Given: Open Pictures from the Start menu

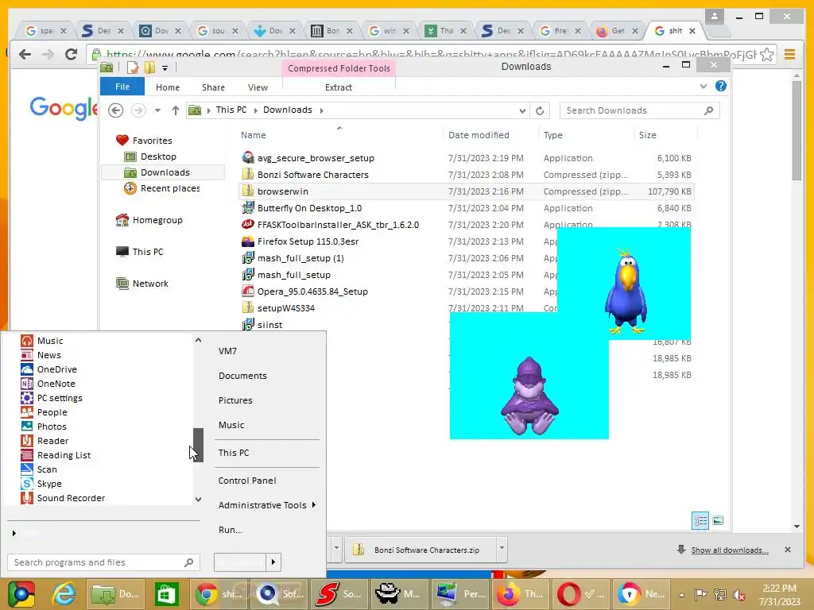Looking at the screenshot, I should pos(235,400).
